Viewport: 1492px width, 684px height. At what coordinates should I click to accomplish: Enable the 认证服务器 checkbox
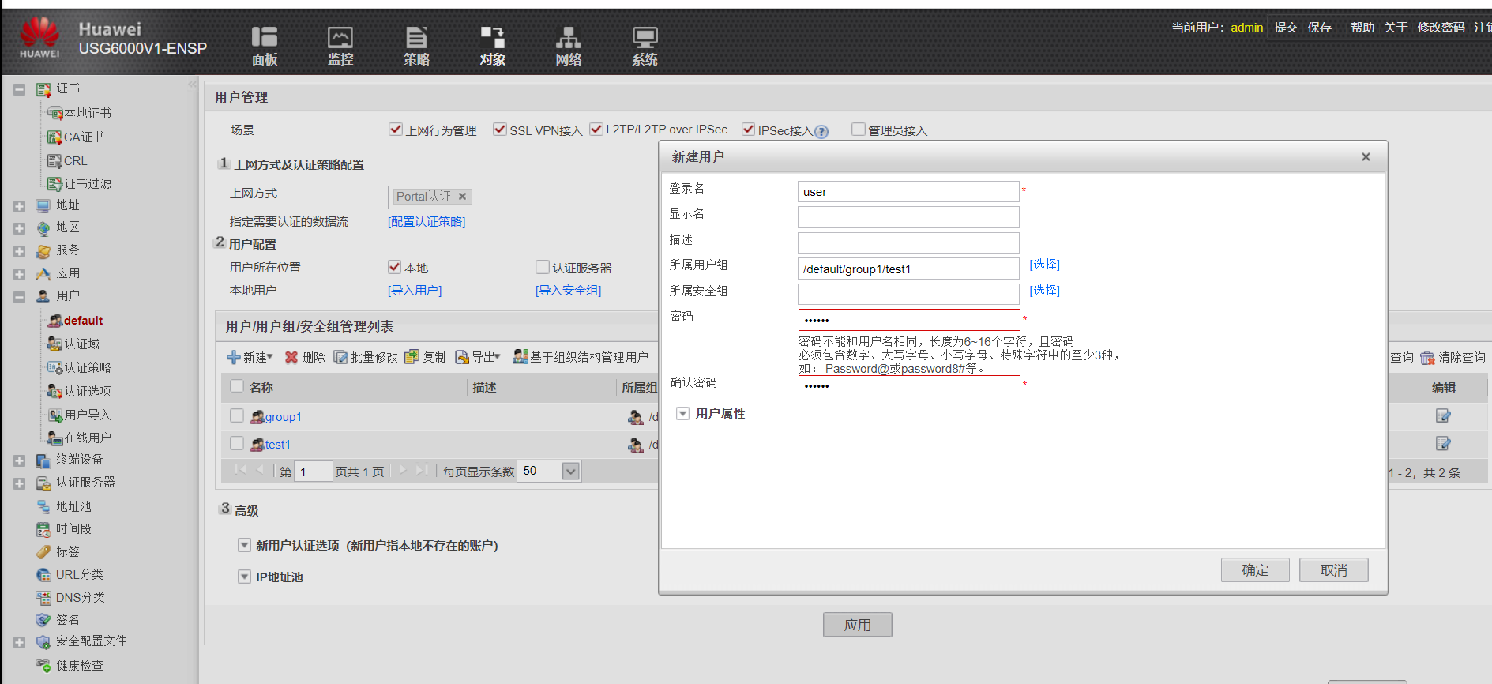pyautogui.click(x=543, y=267)
